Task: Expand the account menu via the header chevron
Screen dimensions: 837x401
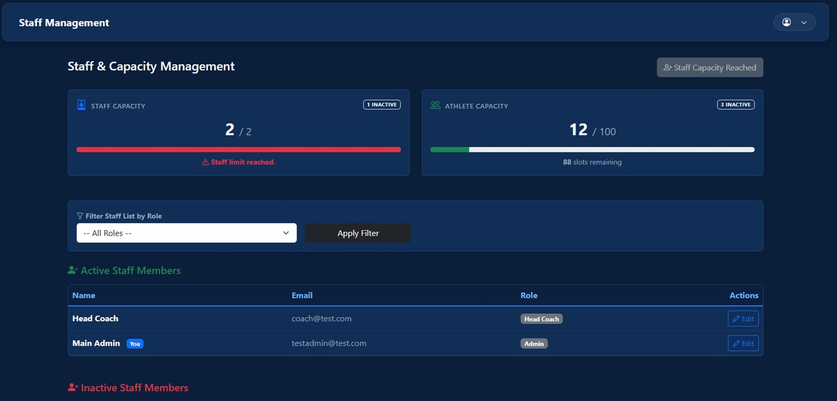Action: pyautogui.click(x=804, y=22)
